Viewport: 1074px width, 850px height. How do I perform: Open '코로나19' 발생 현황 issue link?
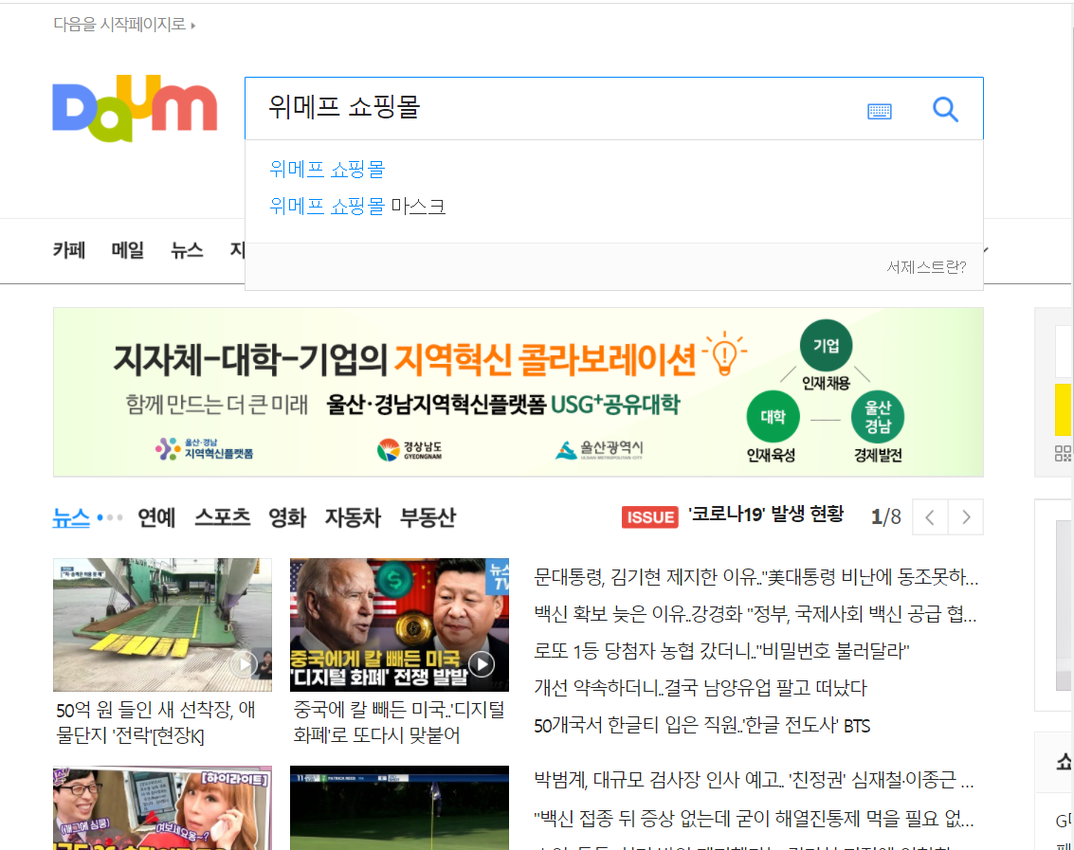[x=766, y=515]
